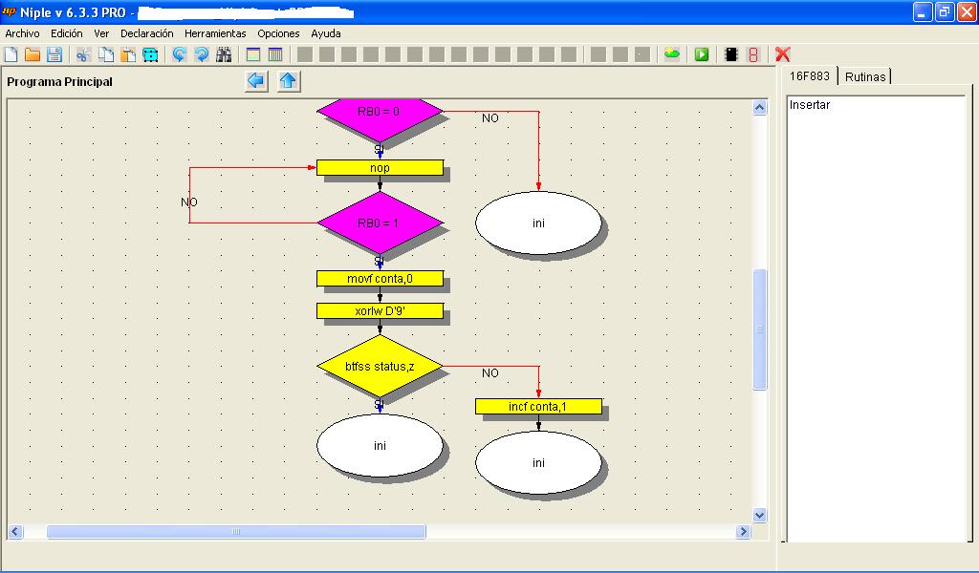Click the black microchip icon

(731, 54)
